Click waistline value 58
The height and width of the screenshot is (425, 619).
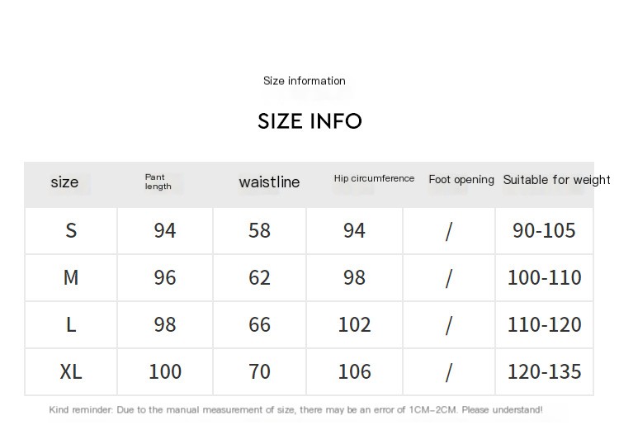(259, 230)
